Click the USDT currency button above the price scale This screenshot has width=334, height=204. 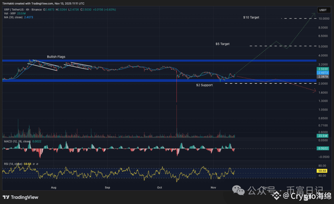pos(323,10)
